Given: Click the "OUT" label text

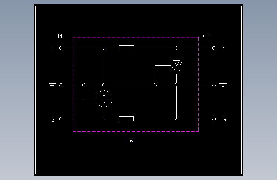Looking at the screenshot, I should 207,36.
